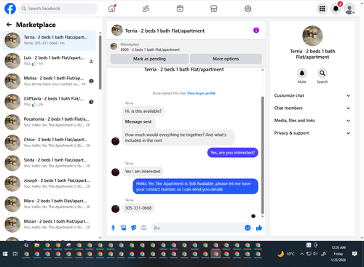Show hidden tray icons chevron

pos(302,254)
